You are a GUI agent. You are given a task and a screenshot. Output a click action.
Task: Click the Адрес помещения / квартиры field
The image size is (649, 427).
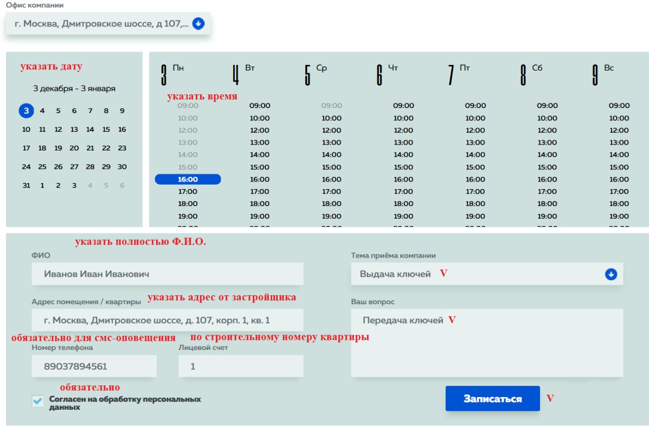167,321
